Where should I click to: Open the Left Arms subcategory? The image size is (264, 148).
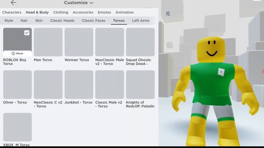click(141, 21)
